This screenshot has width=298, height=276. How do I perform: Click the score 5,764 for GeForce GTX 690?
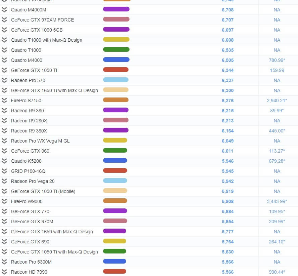[228, 242]
